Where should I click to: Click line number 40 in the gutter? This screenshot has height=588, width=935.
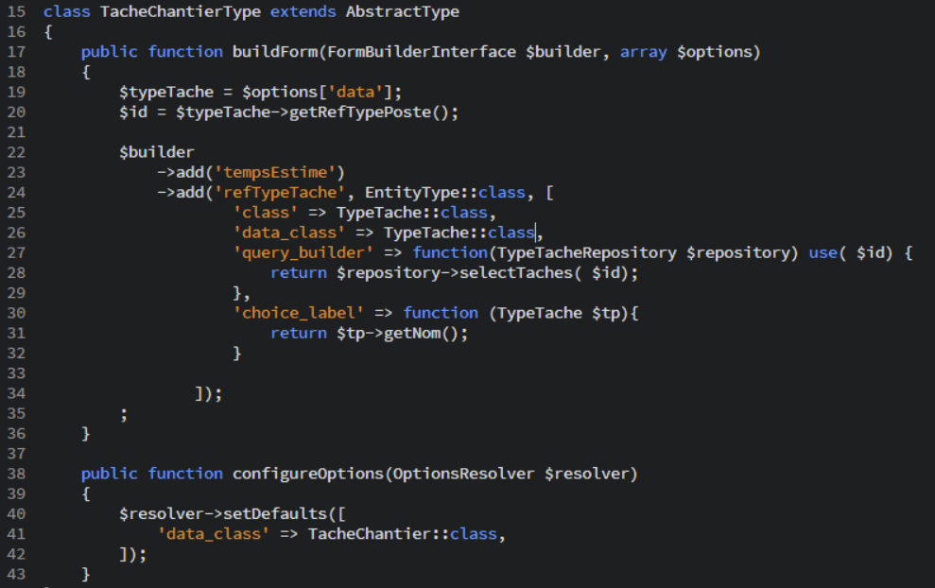point(16,513)
